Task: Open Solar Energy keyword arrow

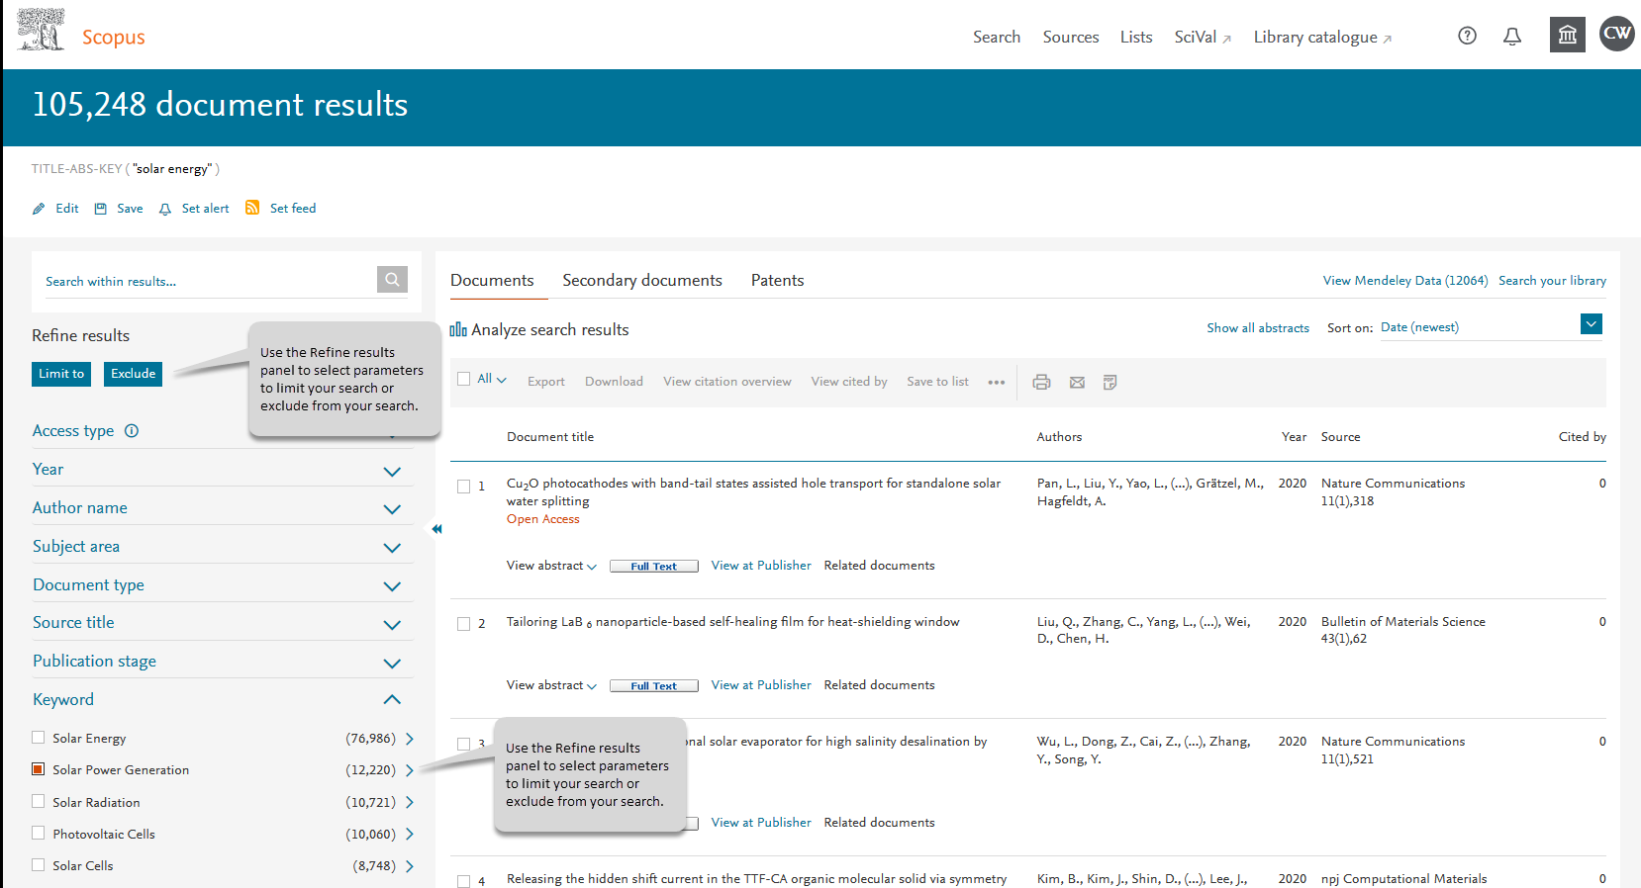Action: tap(410, 739)
